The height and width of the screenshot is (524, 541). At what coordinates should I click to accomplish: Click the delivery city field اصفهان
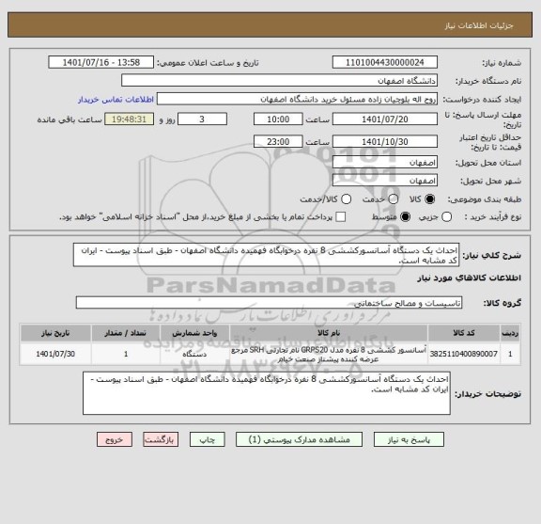(385, 181)
